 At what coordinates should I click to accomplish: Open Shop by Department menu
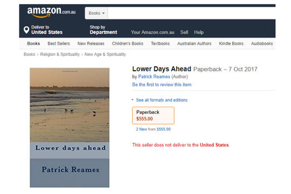click(x=103, y=30)
